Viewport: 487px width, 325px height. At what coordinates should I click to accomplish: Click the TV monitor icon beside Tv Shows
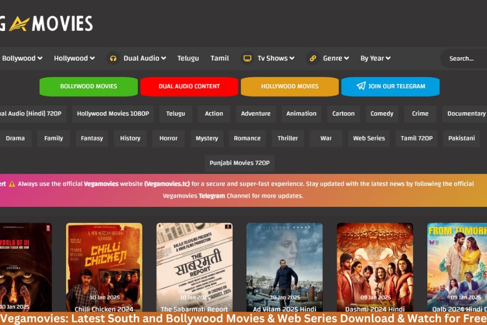tap(247, 58)
